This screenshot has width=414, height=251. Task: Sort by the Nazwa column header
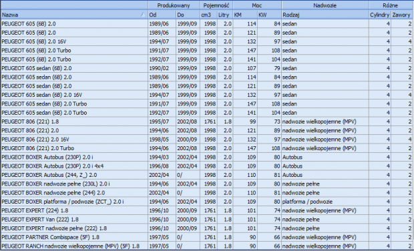coord(74,15)
